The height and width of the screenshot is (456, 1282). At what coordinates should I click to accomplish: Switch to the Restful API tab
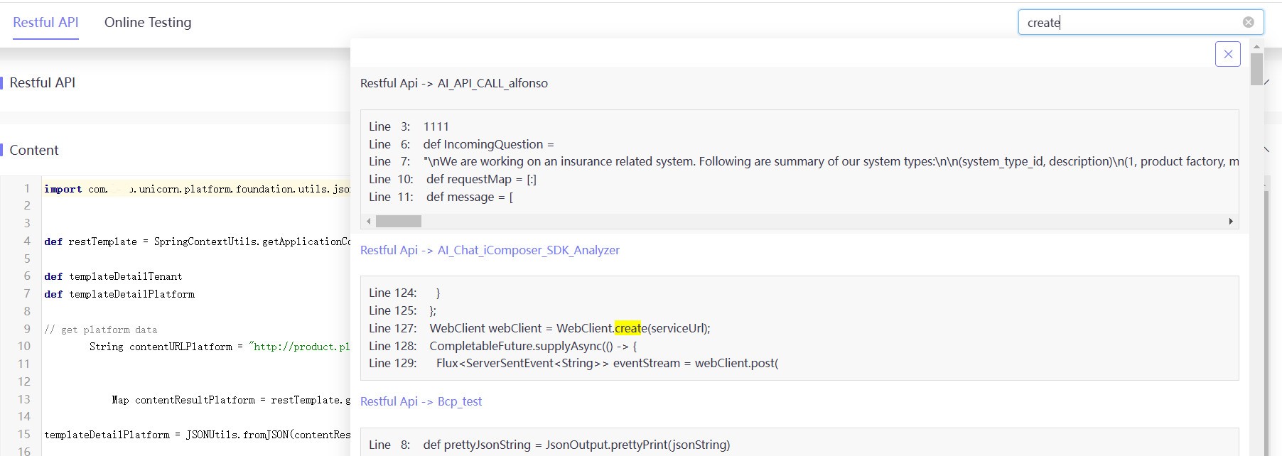click(x=45, y=22)
